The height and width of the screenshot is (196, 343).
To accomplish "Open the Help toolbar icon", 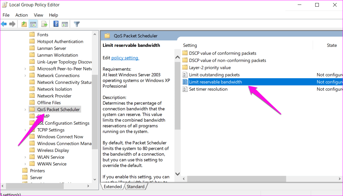I will (x=56, y=24).
